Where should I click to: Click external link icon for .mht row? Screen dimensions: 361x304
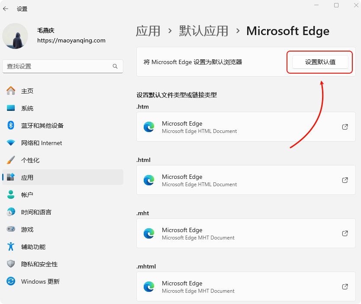[345, 233]
